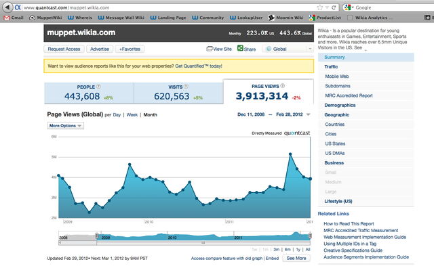Click the green Share icon

point(240,48)
